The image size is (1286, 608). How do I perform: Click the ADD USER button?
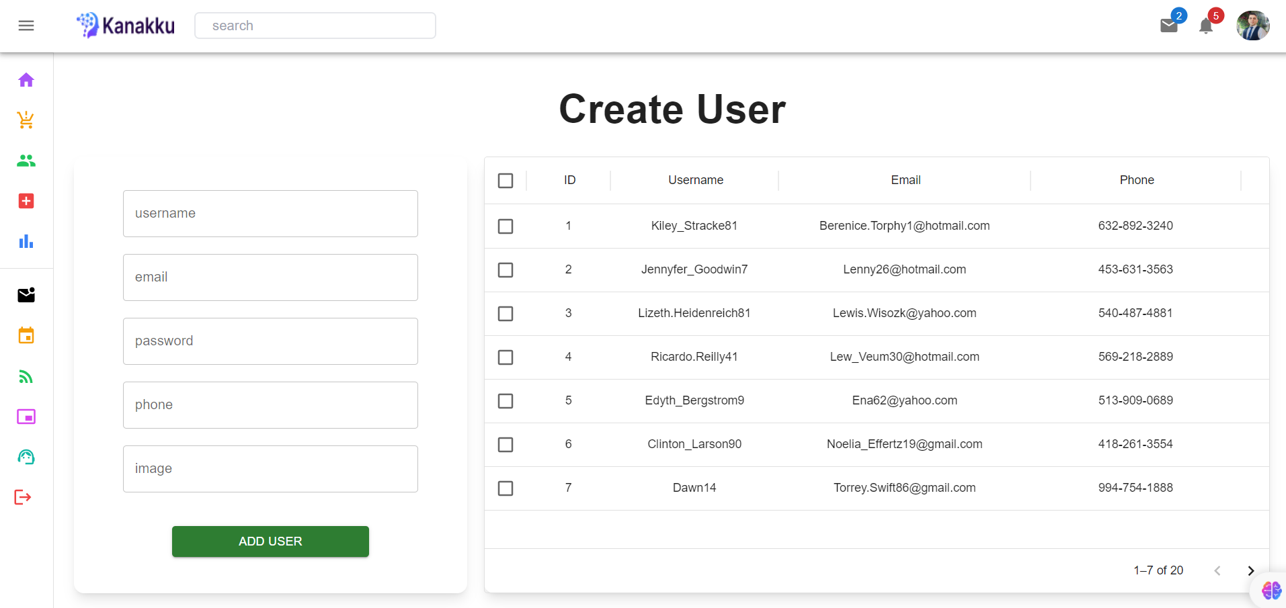pos(270,541)
